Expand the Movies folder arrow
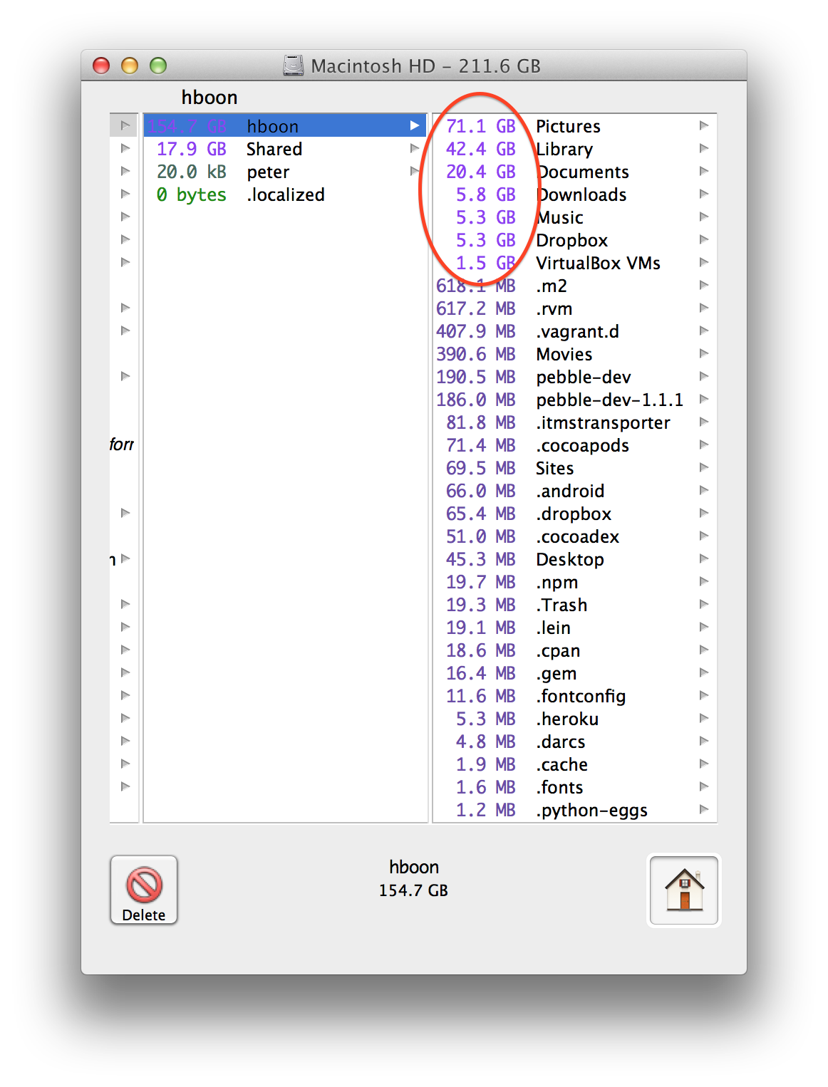The image size is (828, 1087). 704,353
